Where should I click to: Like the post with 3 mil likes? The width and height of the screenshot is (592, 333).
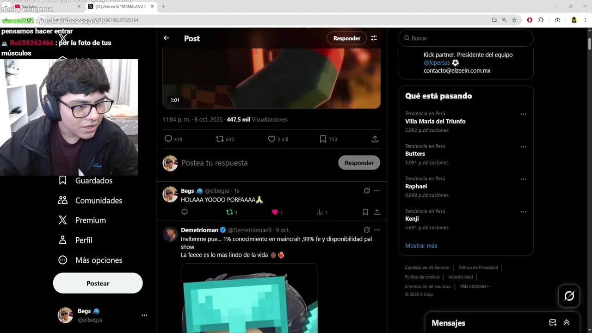point(271,139)
